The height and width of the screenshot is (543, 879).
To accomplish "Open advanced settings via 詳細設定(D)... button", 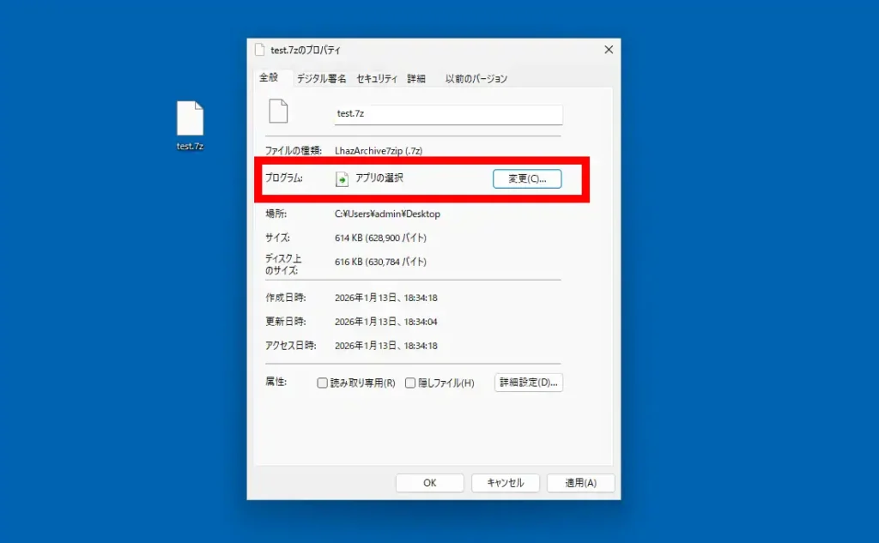I will 528,383.
